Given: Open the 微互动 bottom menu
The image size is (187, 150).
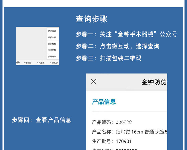Looking at the screenshot, I should click(x=54, y=63).
